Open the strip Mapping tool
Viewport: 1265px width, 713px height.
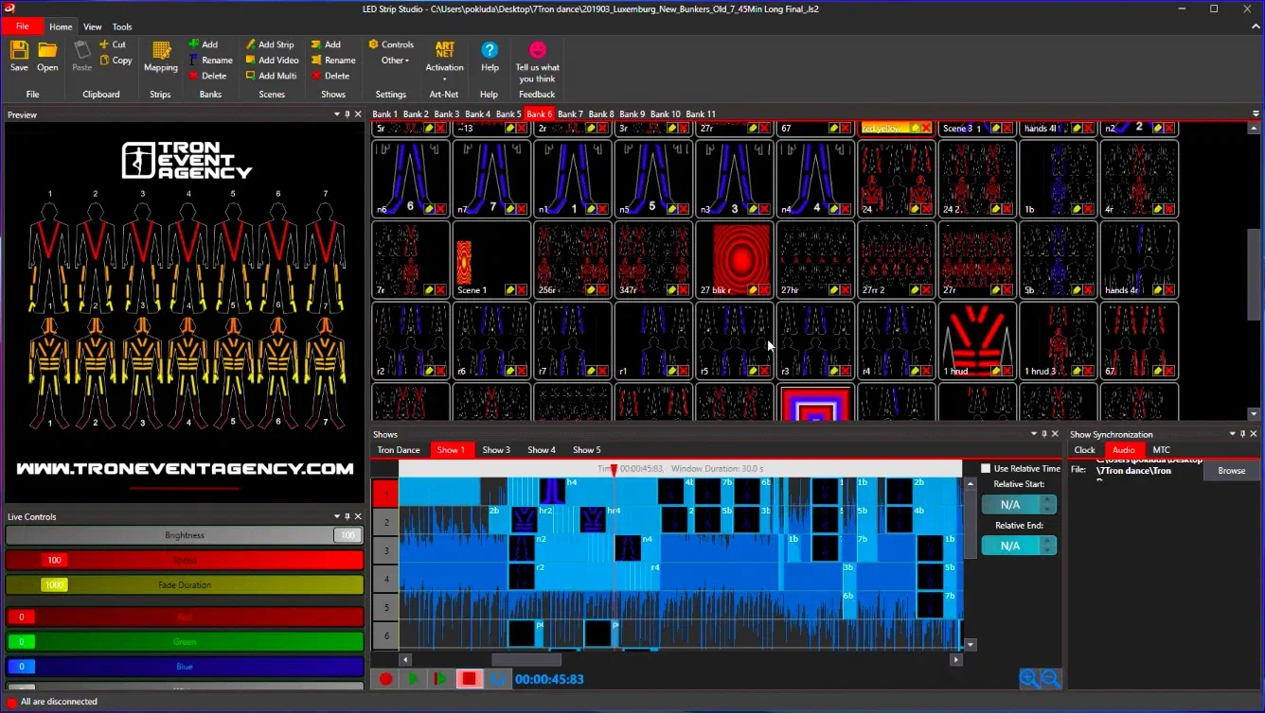coord(161,57)
